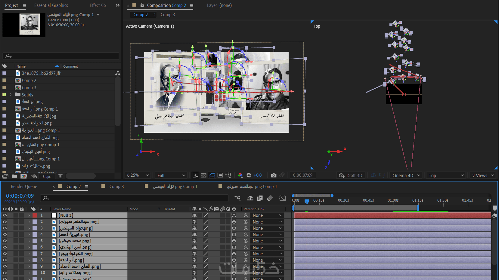Create a new composition from Project panel

[x=23, y=176]
